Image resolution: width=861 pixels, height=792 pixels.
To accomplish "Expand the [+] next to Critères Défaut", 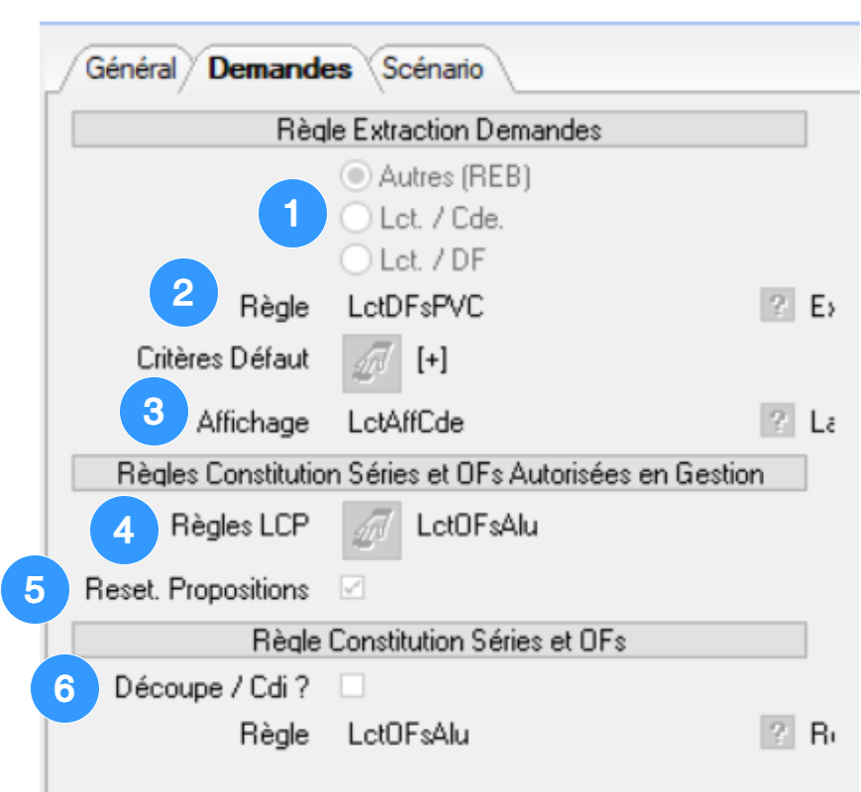I will [432, 361].
